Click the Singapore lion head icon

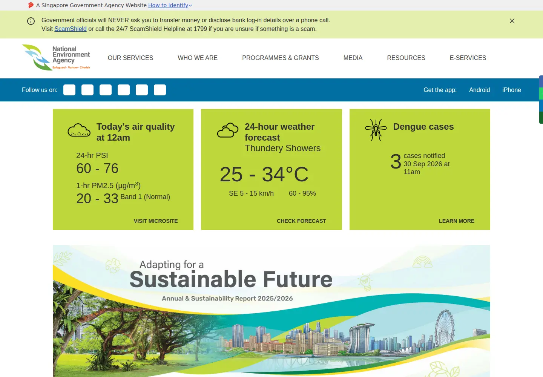[31, 5]
